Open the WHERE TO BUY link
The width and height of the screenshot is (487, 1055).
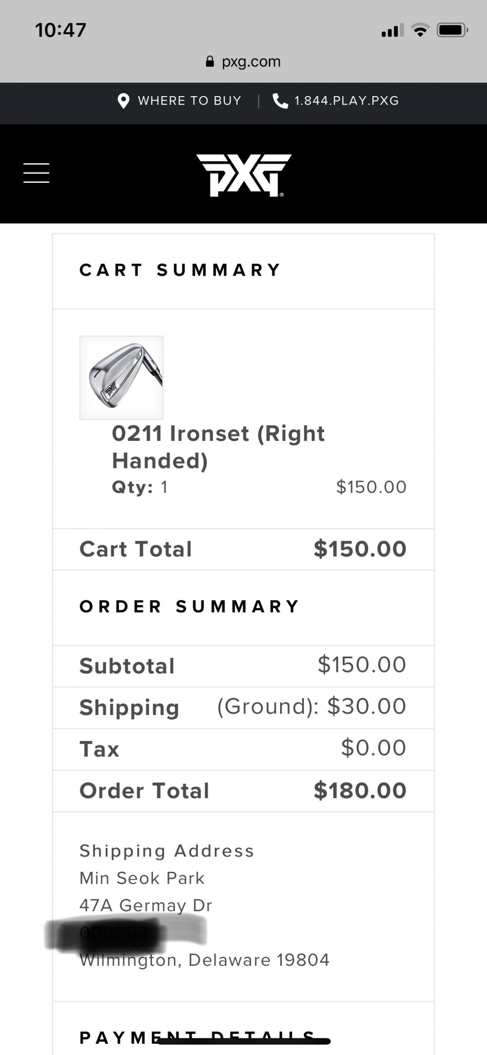(x=189, y=101)
